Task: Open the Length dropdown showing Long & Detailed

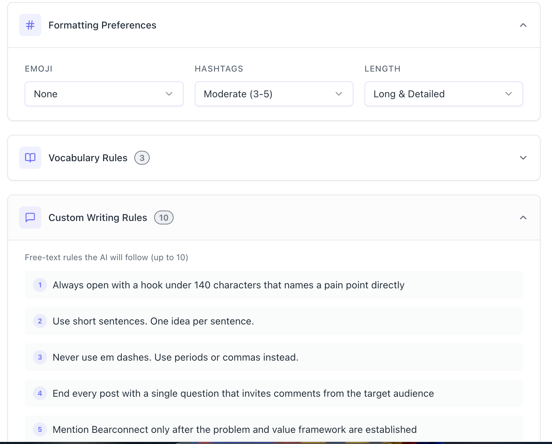Action: pos(443,94)
